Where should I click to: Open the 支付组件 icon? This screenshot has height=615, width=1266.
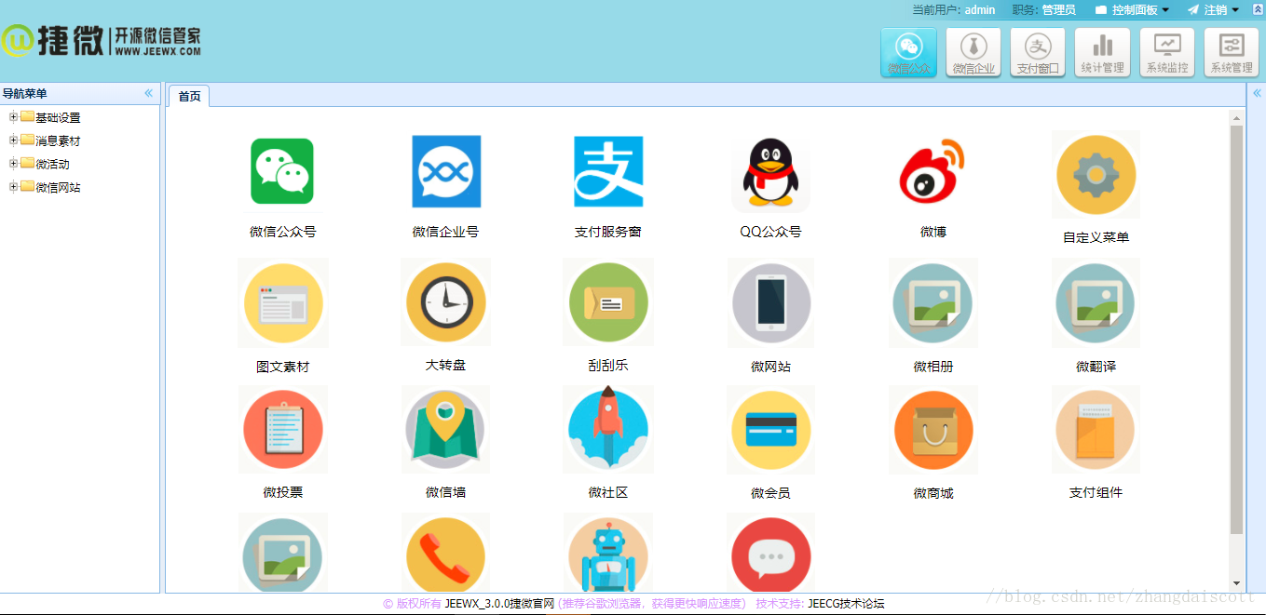pos(1096,430)
